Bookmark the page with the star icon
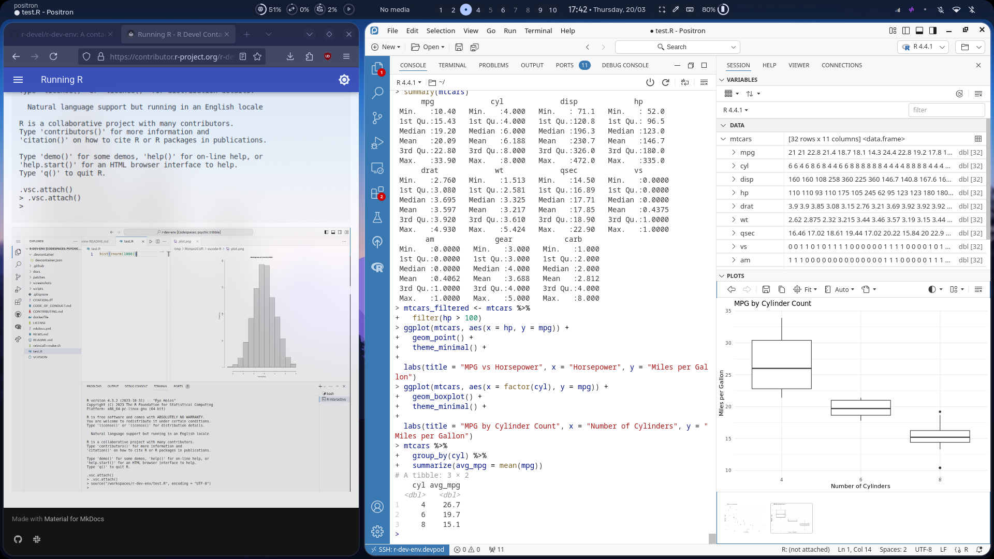Screen dimensions: 994x559 (x=257, y=56)
